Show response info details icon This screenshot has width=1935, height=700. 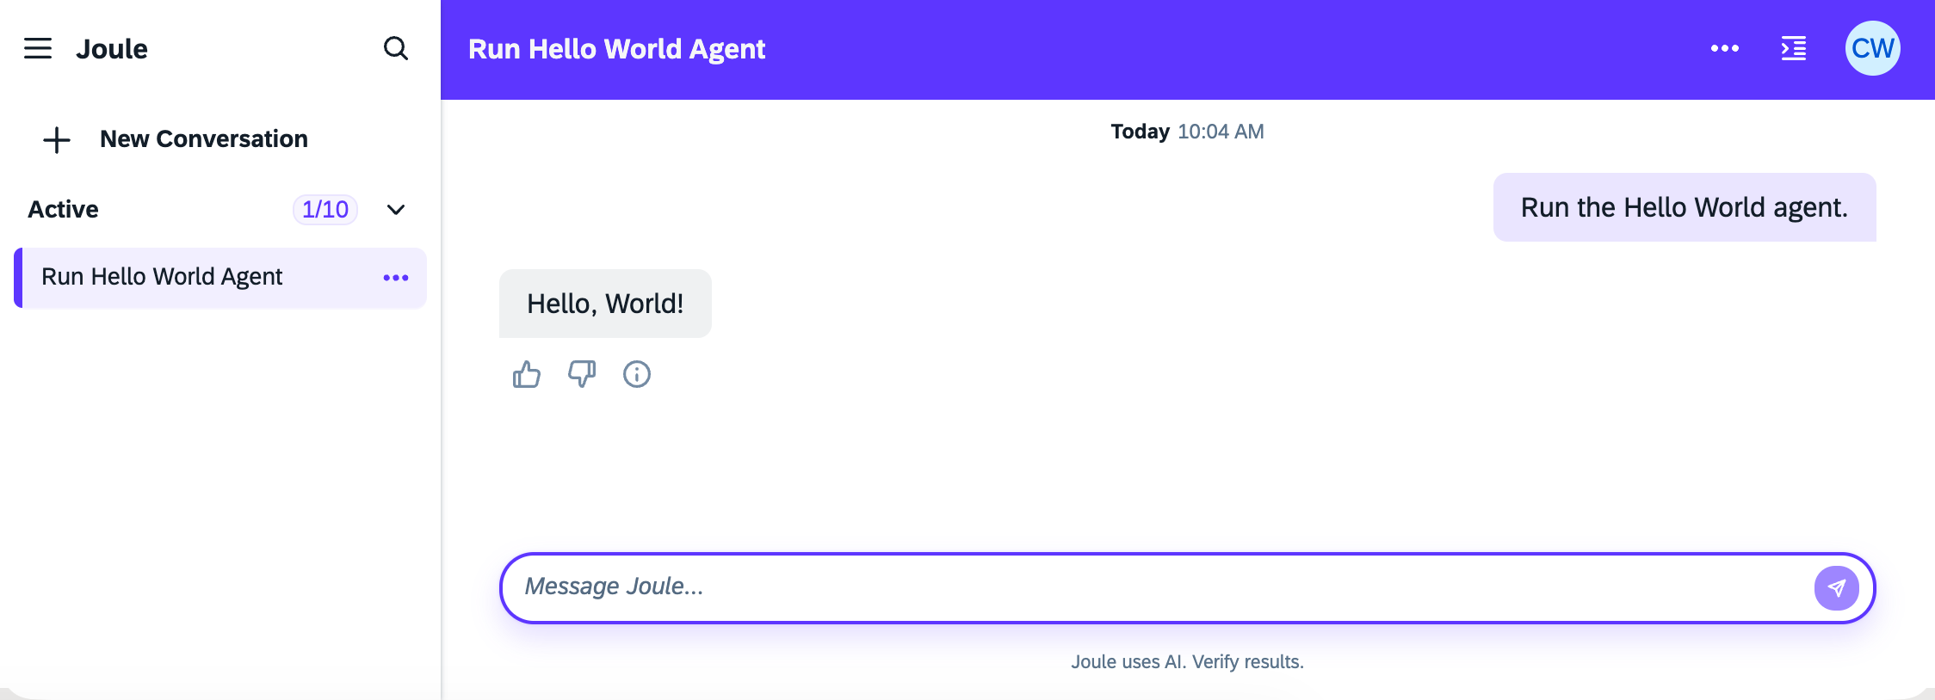pos(637,374)
